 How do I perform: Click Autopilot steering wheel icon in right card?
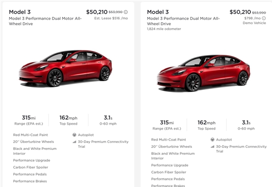coord(213,140)
